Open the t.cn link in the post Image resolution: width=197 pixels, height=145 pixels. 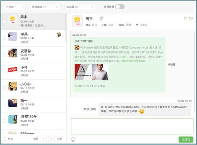tap(133, 61)
